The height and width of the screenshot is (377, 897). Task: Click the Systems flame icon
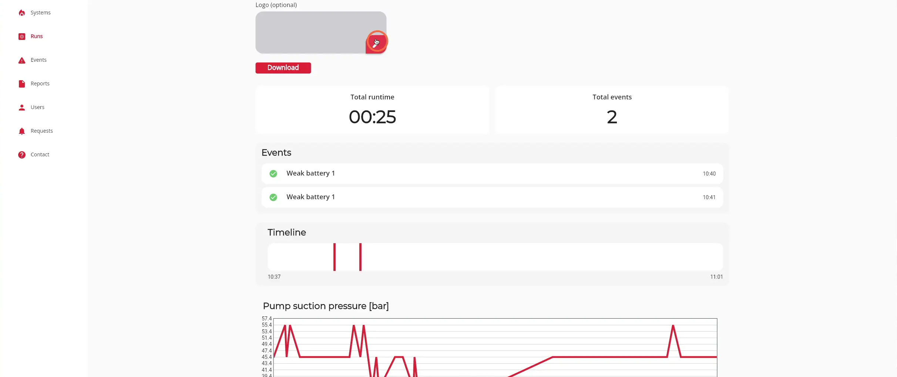click(x=22, y=13)
